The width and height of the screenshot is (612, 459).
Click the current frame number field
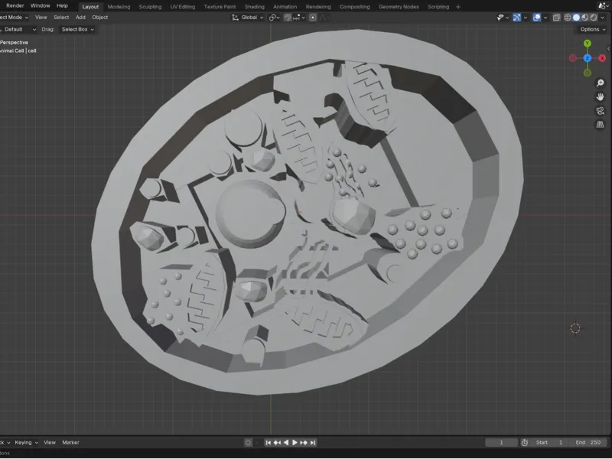(501, 442)
